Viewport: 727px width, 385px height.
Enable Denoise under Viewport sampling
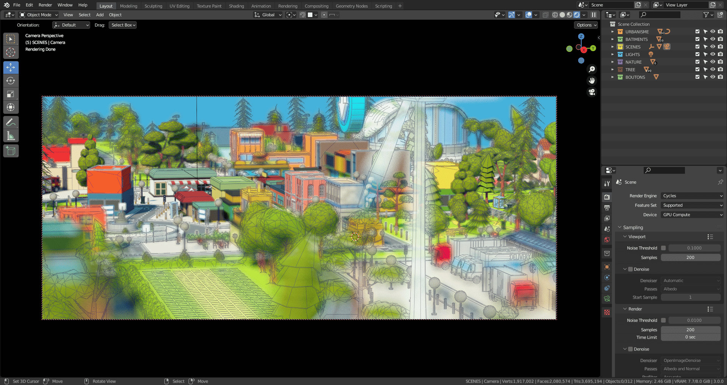coord(630,269)
